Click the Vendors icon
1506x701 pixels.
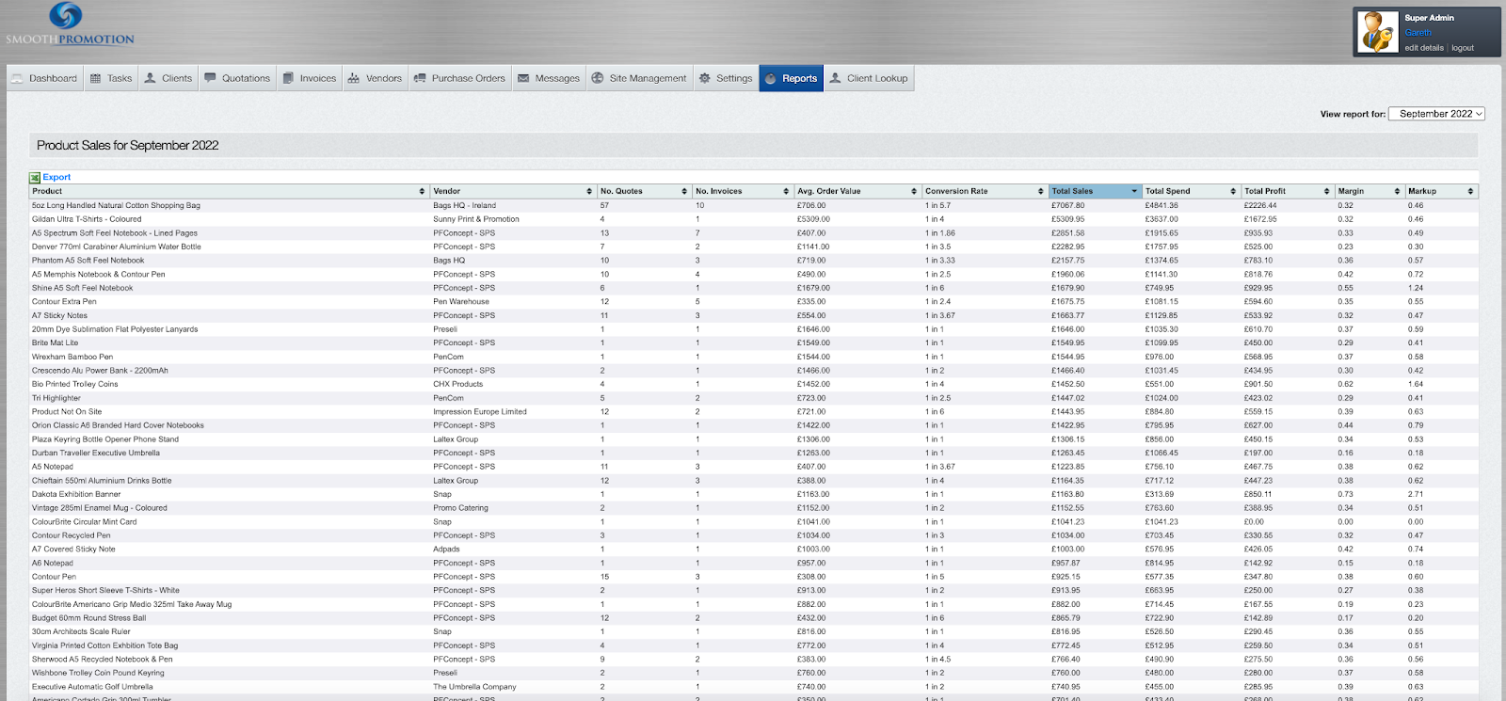click(354, 78)
